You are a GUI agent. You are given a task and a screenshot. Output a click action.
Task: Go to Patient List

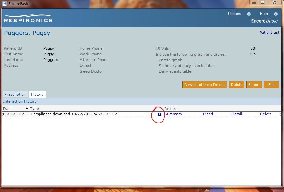[x=269, y=33]
